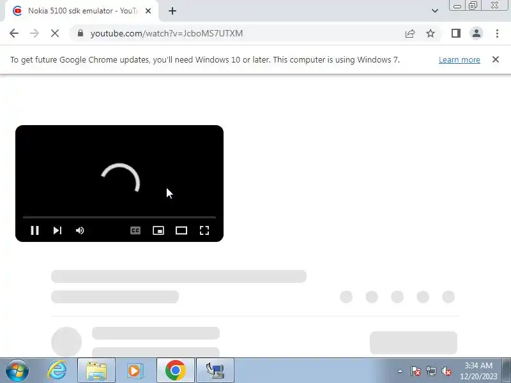The width and height of the screenshot is (511, 383).
Task: Open network computers taskbar icon
Action: (215, 370)
